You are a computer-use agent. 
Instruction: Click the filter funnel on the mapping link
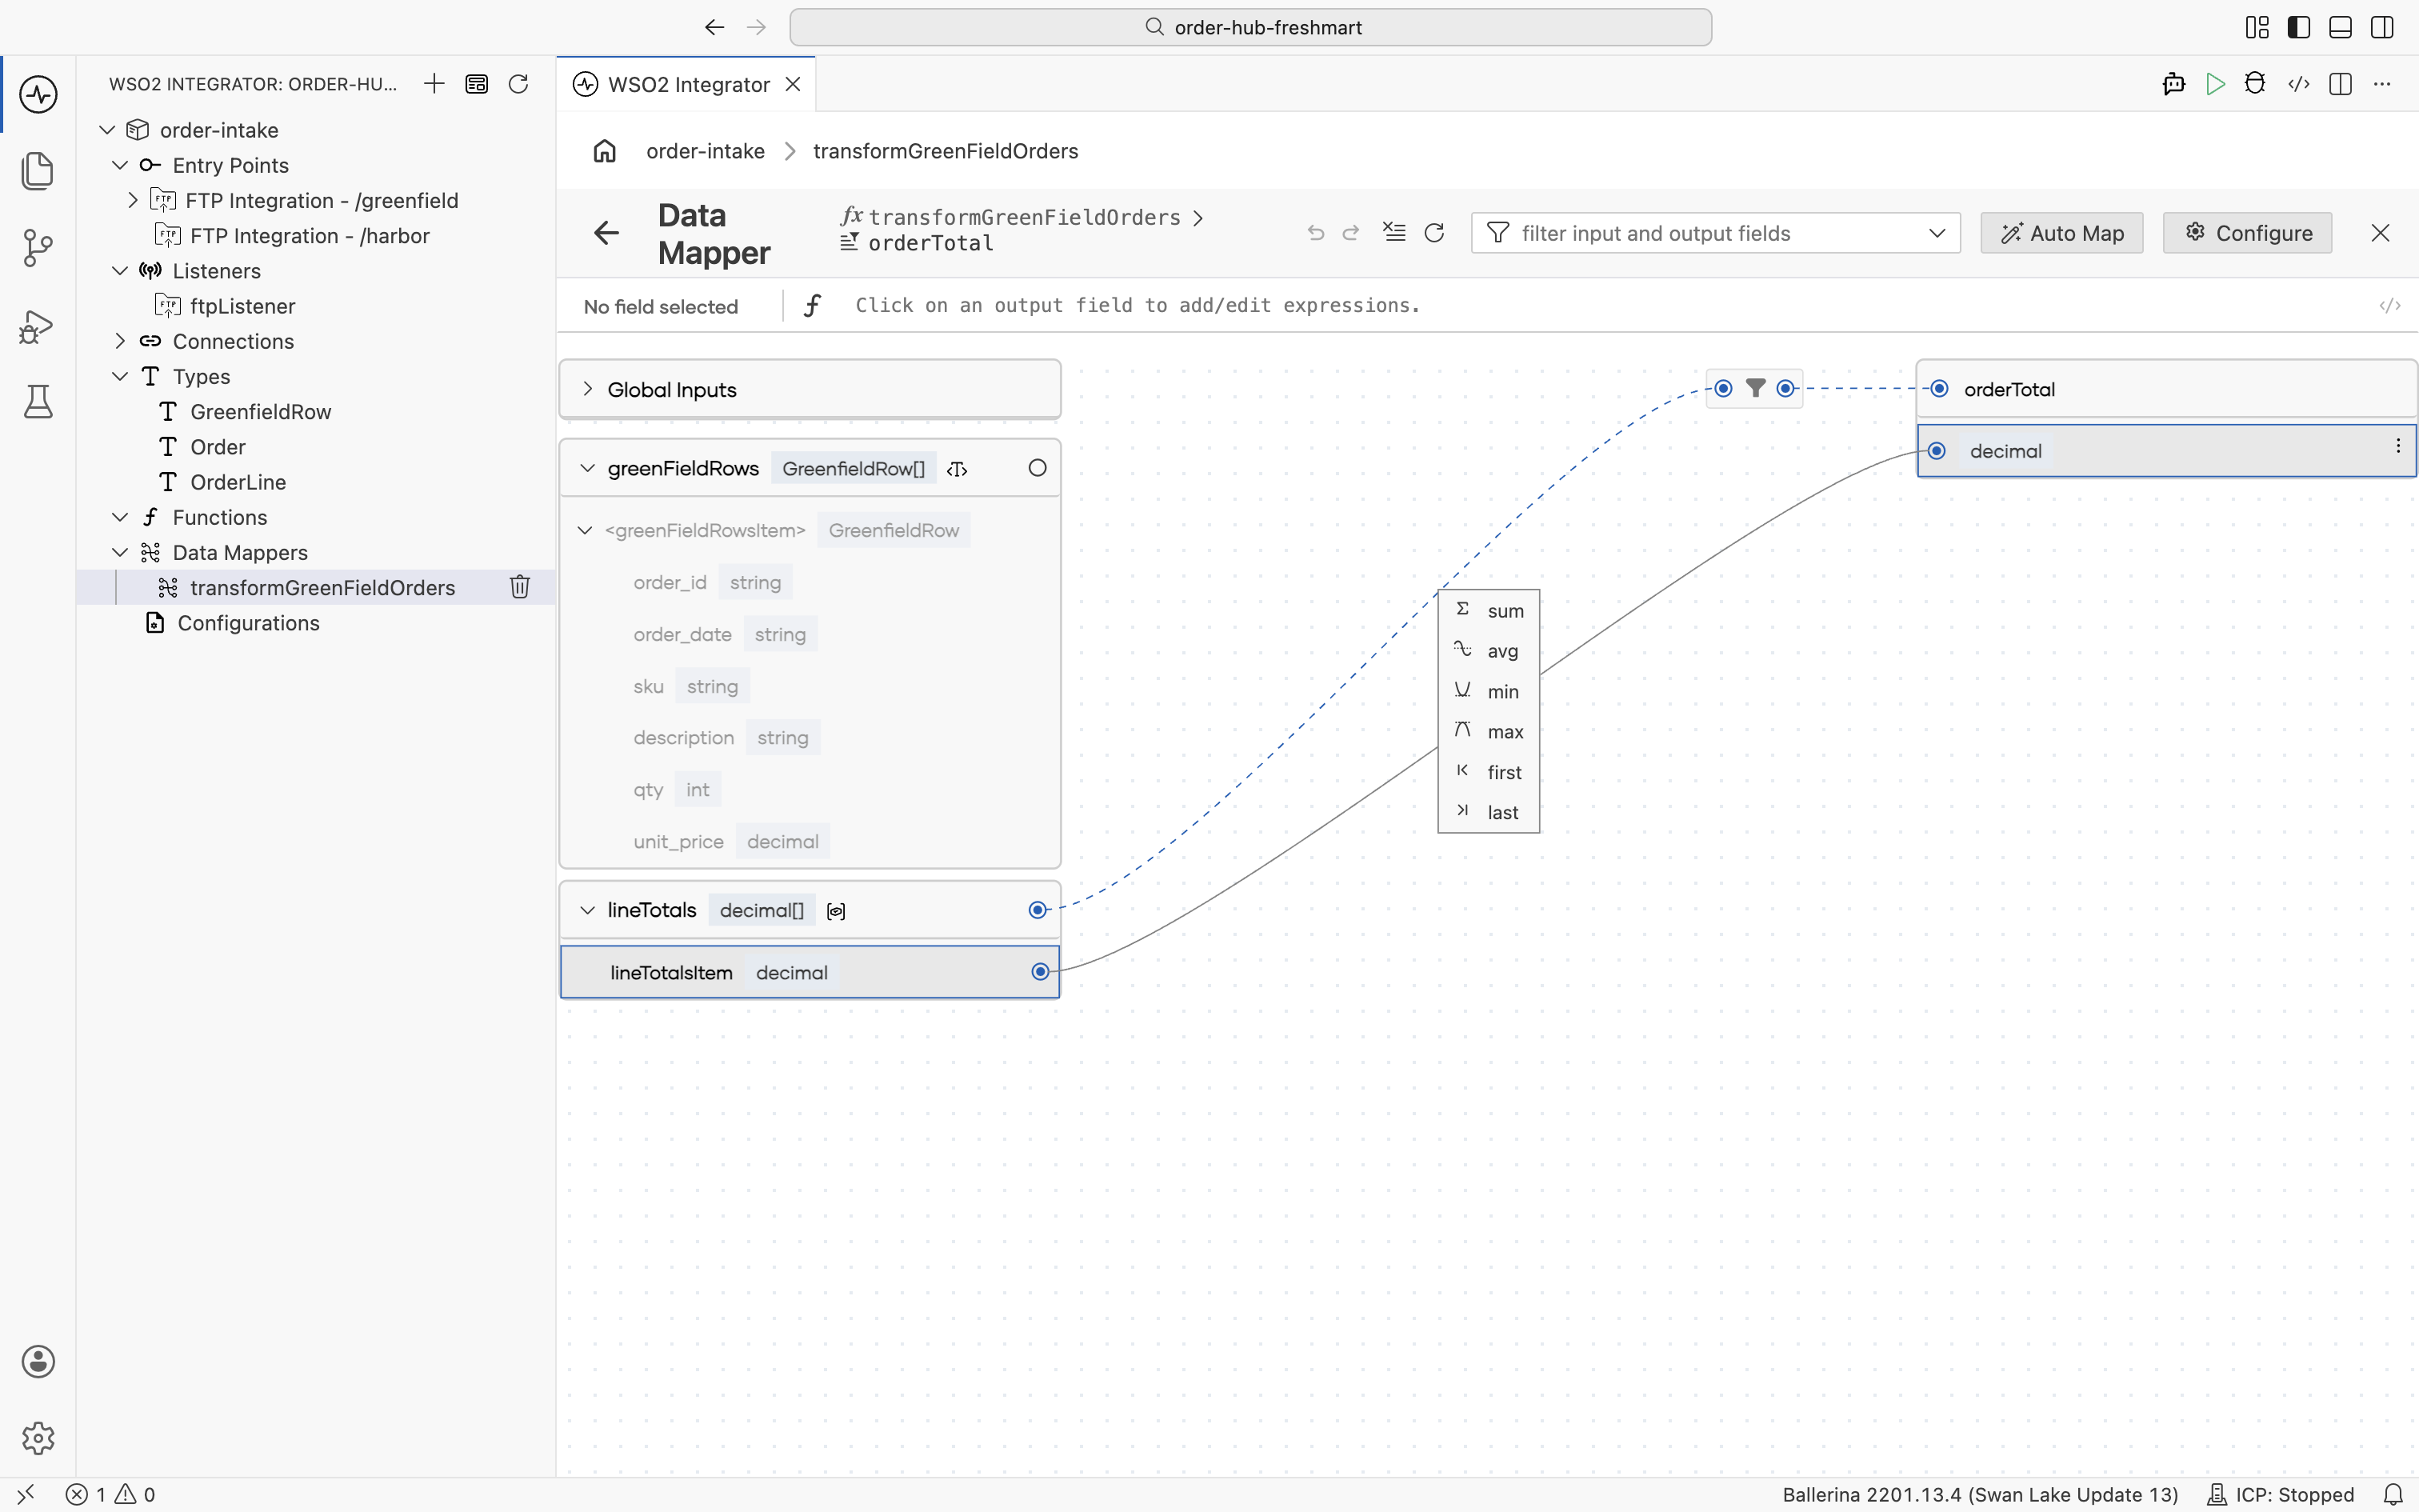tap(1755, 388)
